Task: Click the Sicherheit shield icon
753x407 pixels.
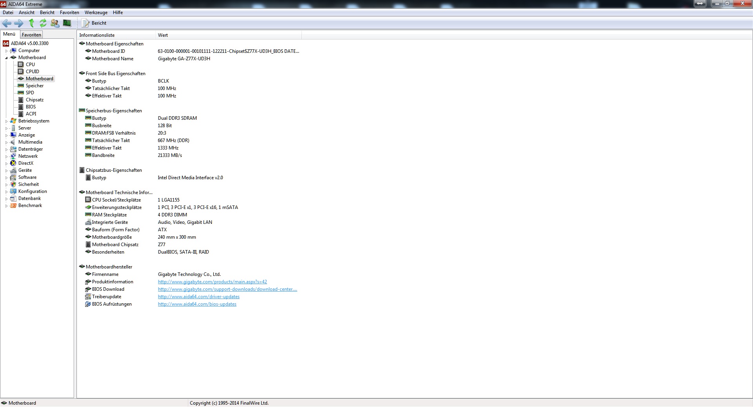Action: (13, 184)
